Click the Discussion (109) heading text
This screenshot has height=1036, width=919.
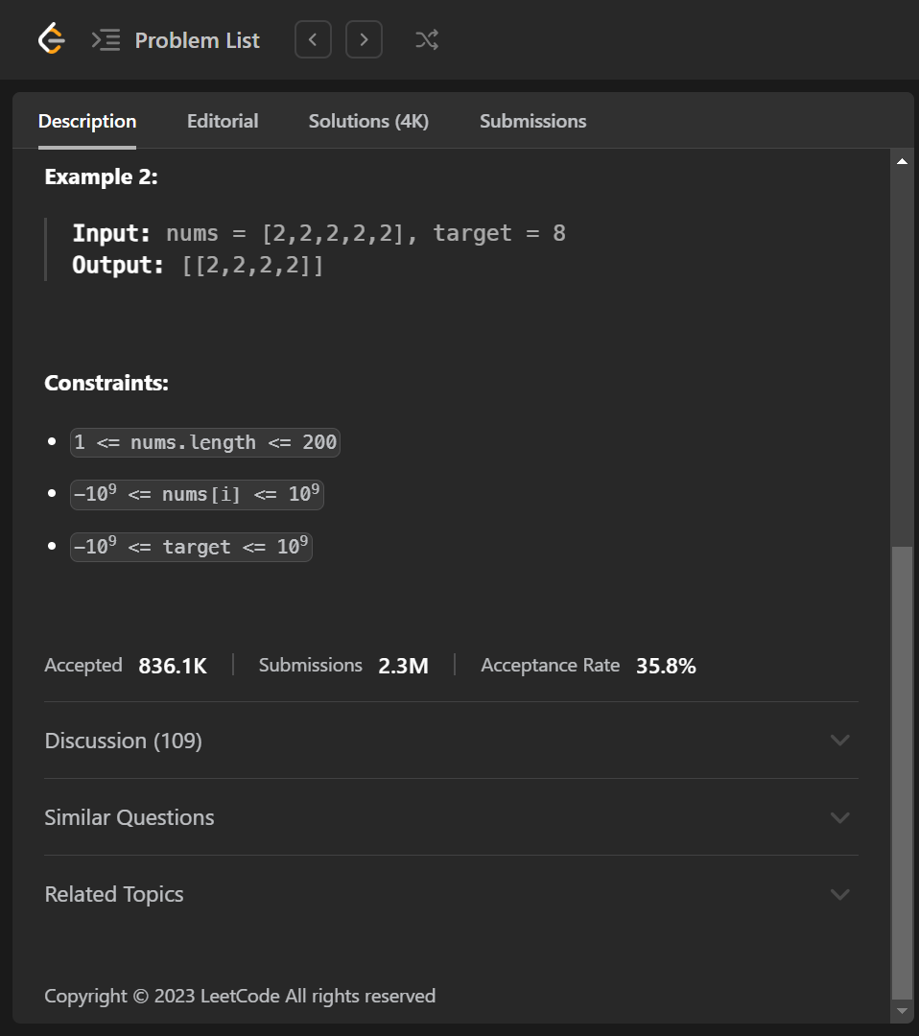[123, 741]
